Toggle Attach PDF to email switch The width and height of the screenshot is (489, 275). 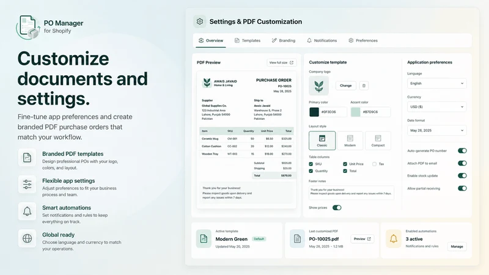(x=462, y=163)
